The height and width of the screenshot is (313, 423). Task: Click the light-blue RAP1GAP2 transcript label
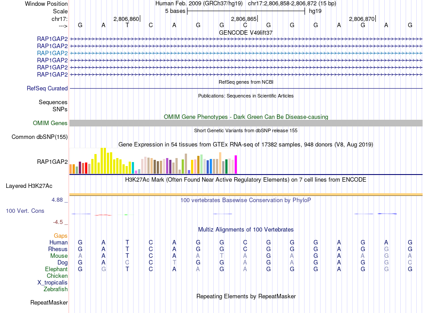point(53,53)
